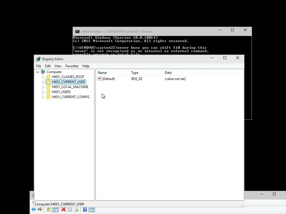Click the blue Help question mark icon

[x=85, y=210]
